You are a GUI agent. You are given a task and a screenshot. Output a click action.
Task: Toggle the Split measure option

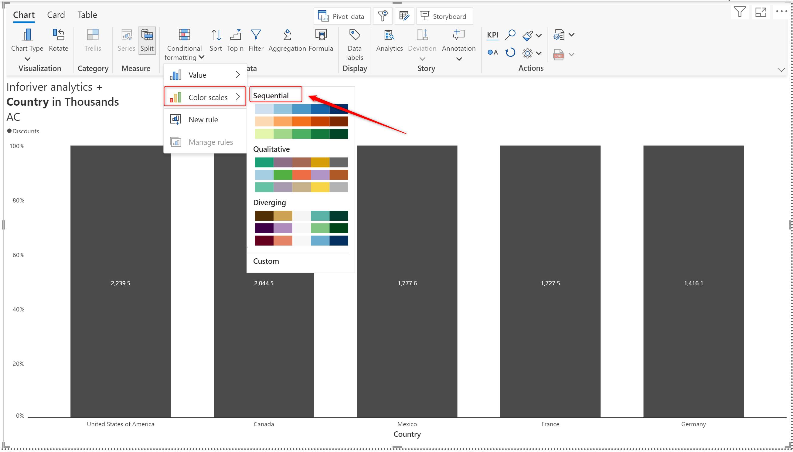pos(147,40)
